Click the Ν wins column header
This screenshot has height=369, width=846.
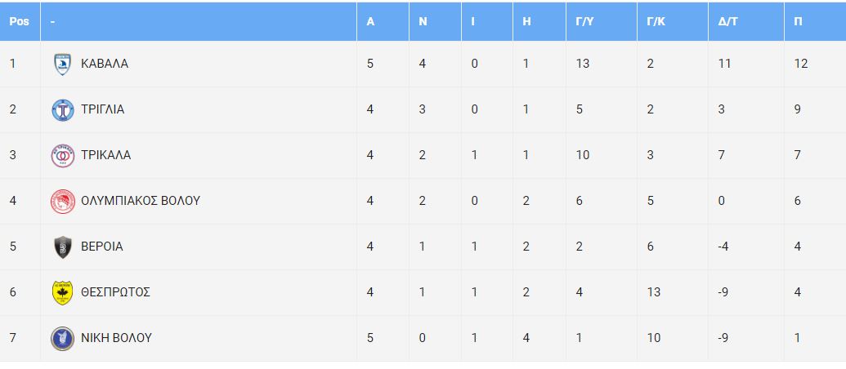click(423, 22)
